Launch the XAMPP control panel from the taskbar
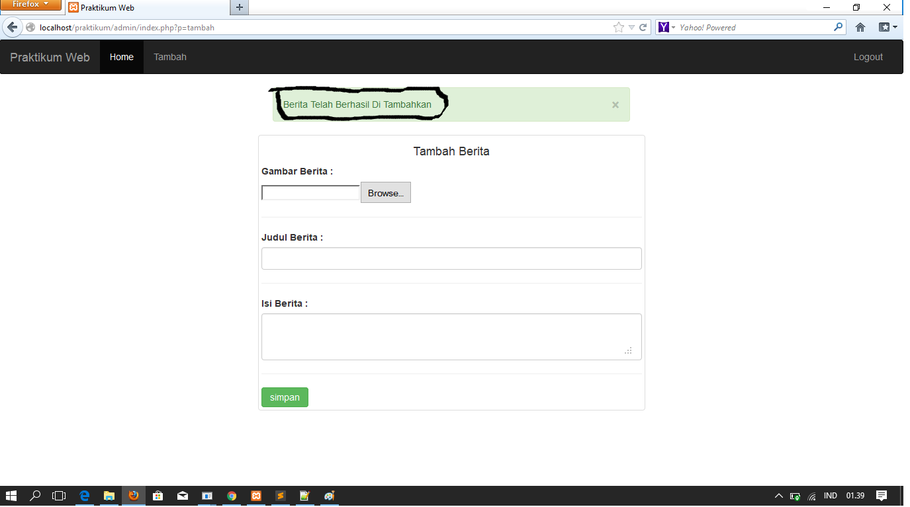 [x=256, y=496]
